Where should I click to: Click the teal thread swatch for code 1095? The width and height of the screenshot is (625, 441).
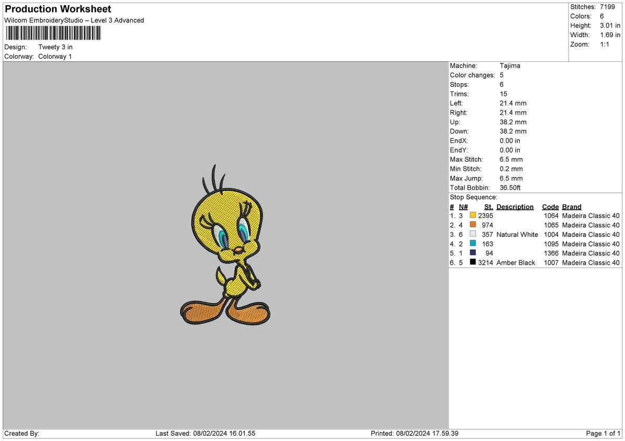473,243
